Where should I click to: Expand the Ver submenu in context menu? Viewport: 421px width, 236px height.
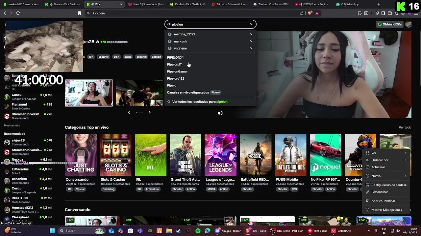pyautogui.click(x=386, y=153)
